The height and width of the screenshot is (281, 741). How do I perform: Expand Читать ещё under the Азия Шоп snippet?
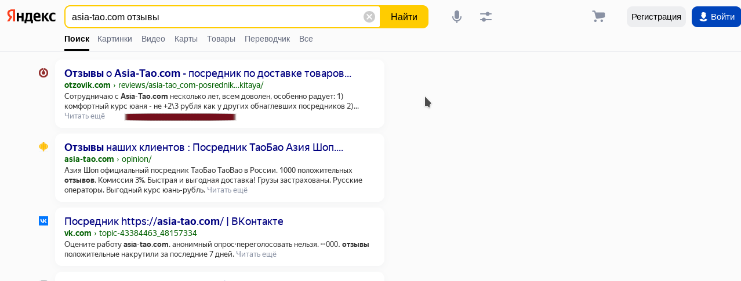tap(227, 190)
